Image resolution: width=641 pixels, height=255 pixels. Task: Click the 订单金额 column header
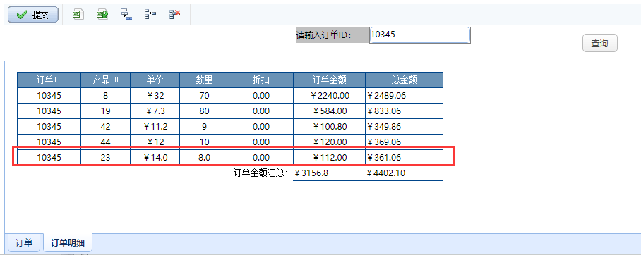330,80
